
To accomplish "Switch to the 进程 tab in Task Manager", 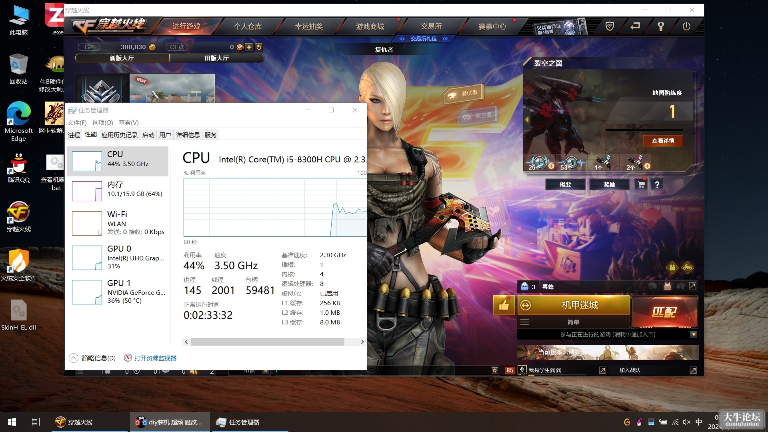I will click(x=74, y=135).
